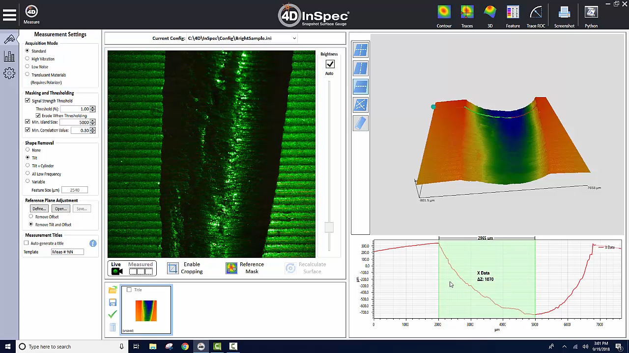The height and width of the screenshot is (353, 629).
Task: Expand the Current Config dropdown
Action: pos(294,38)
